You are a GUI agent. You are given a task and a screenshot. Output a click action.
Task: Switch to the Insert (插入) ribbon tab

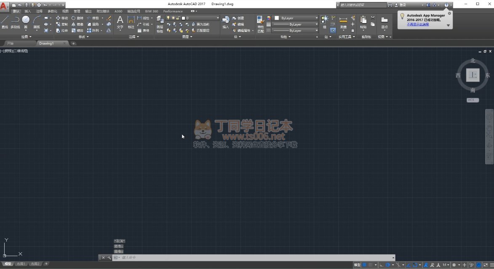(x=28, y=11)
